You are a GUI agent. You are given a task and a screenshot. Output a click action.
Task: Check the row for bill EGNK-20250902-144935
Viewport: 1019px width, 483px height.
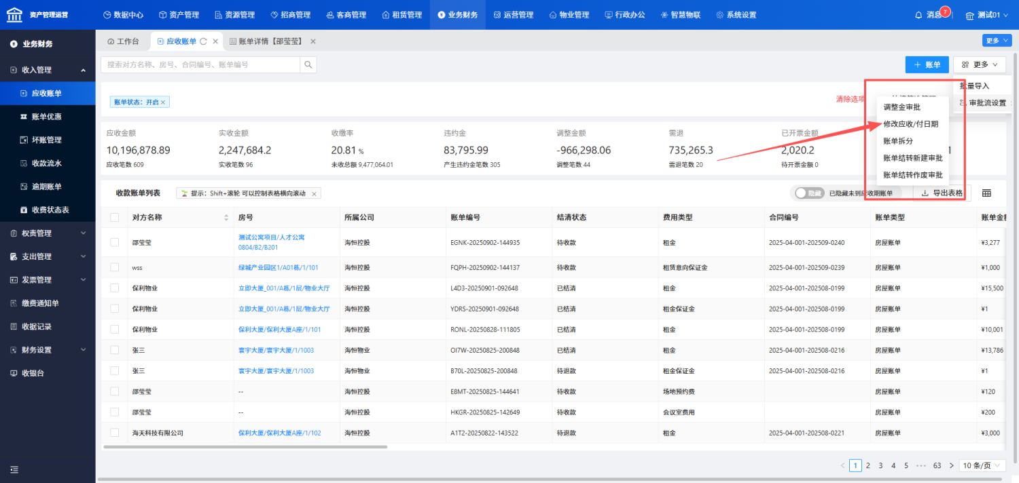pyautogui.click(x=115, y=242)
